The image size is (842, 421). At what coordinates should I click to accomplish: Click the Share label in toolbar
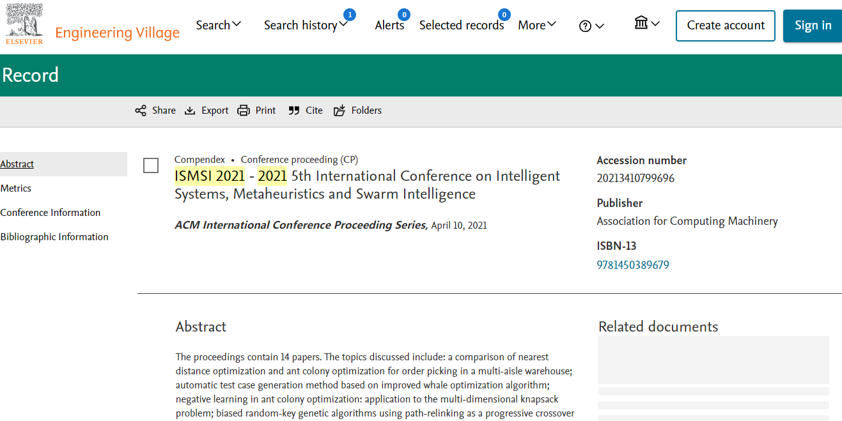point(164,111)
